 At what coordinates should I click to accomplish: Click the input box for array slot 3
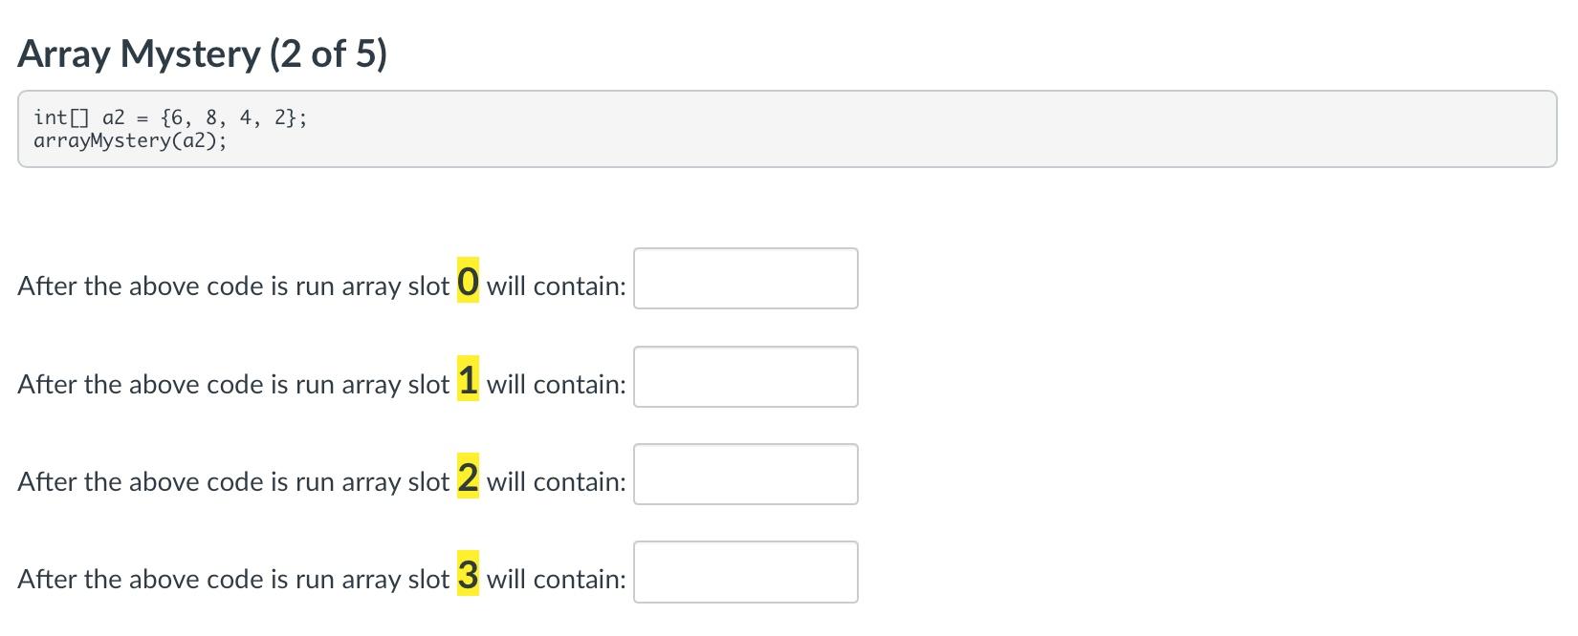click(745, 571)
